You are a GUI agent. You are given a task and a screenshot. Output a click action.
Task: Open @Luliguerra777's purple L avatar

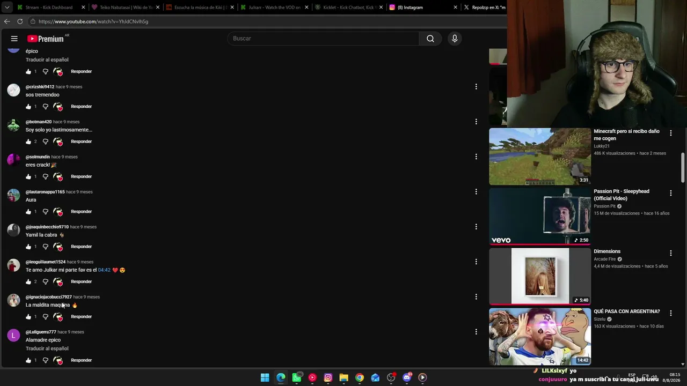click(13, 335)
